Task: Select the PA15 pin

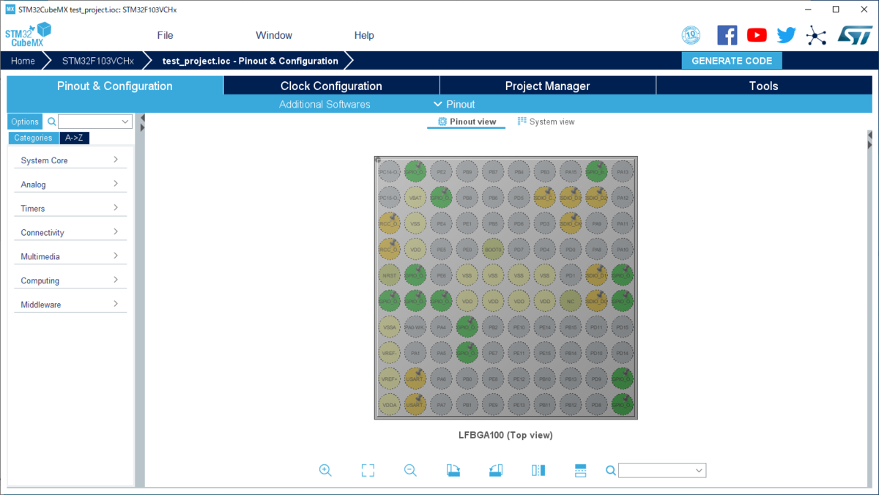Action: pos(571,171)
